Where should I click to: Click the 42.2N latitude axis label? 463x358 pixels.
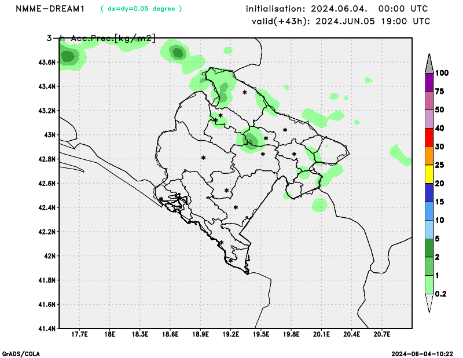click(47, 232)
